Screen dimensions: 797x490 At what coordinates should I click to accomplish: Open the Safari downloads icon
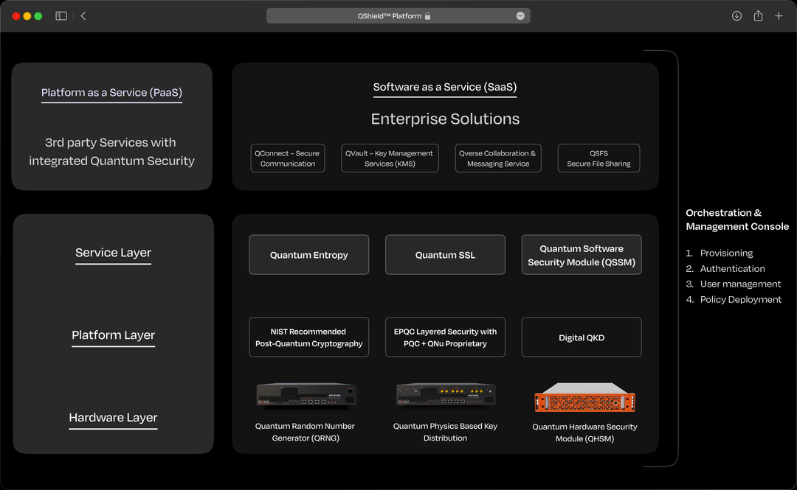[736, 15]
